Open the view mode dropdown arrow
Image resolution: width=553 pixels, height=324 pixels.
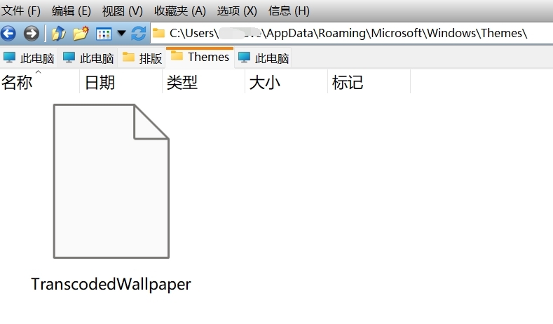(121, 34)
